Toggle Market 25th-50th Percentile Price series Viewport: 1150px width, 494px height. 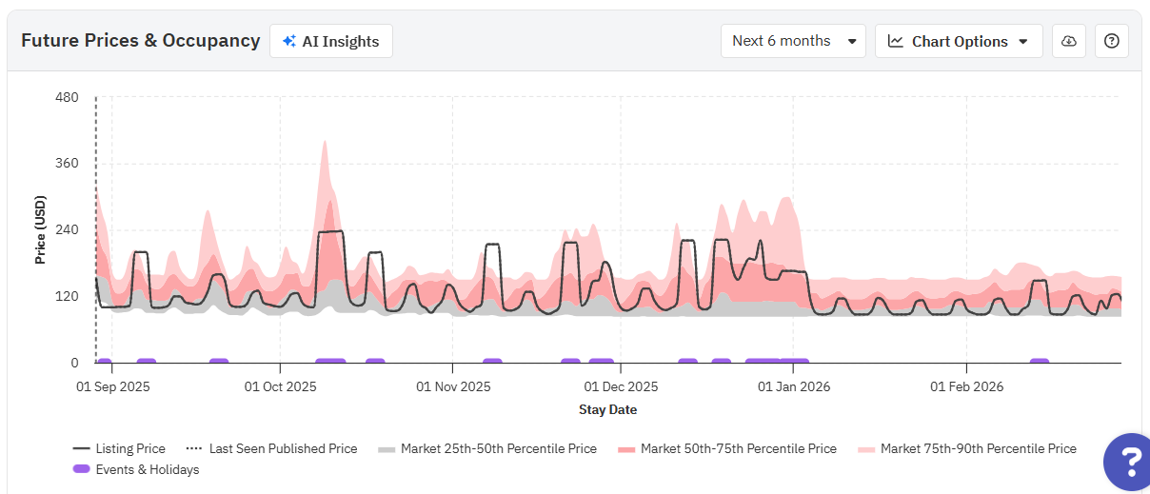click(x=499, y=449)
